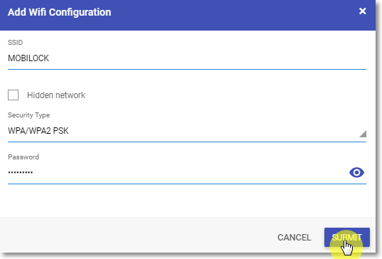Screen dimensions: 382x259
Task: Click the Add Wifi Configuration title text
Action: pos(60,12)
